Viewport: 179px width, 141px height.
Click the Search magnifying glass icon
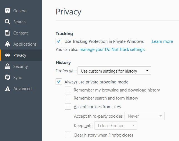click(8, 22)
